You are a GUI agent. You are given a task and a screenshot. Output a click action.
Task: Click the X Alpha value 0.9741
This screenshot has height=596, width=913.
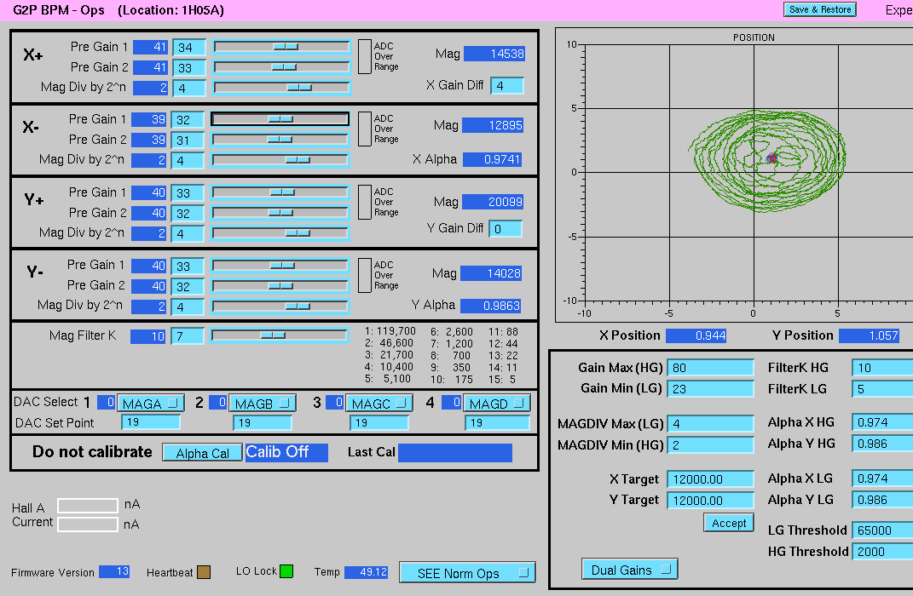(x=492, y=159)
